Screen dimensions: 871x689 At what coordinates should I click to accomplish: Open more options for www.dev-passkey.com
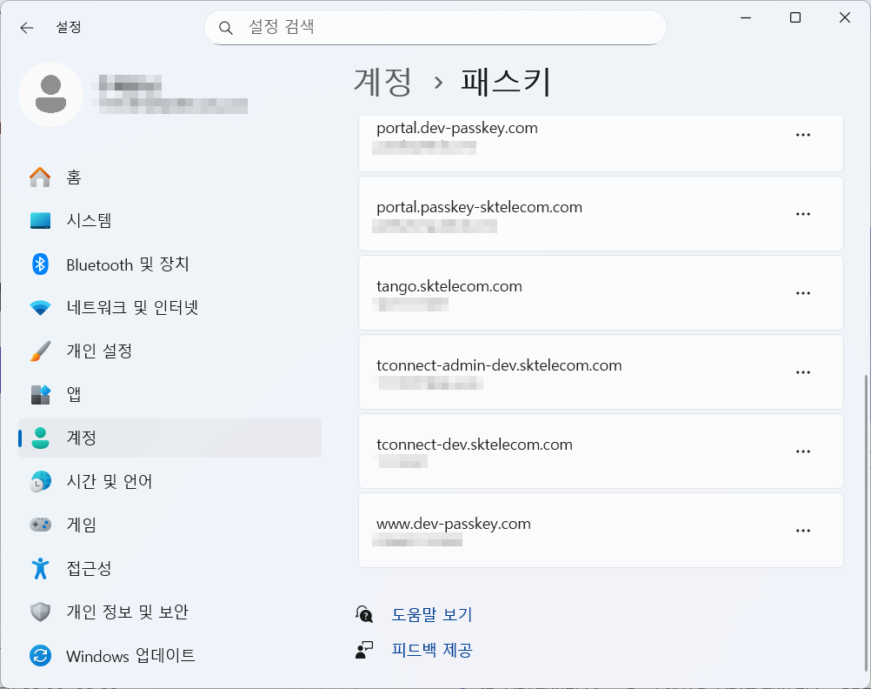[x=802, y=531]
